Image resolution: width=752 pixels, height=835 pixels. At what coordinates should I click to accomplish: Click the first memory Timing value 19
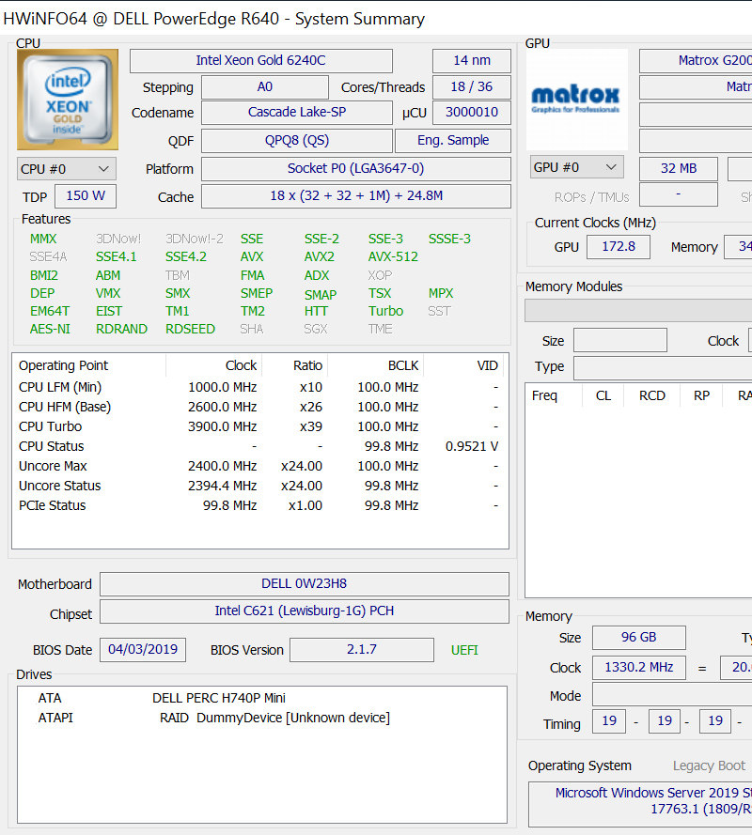tap(609, 721)
